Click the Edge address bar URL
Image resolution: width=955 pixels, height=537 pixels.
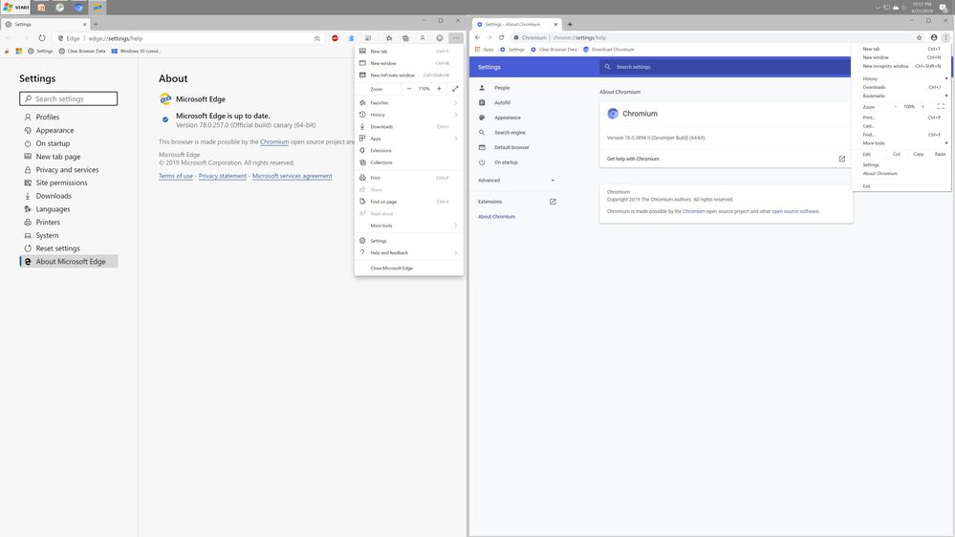(116, 38)
